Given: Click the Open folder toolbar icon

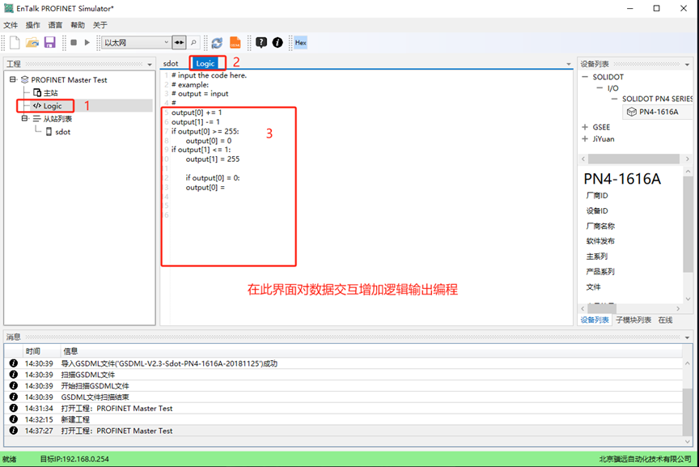Looking at the screenshot, I should click(32, 42).
